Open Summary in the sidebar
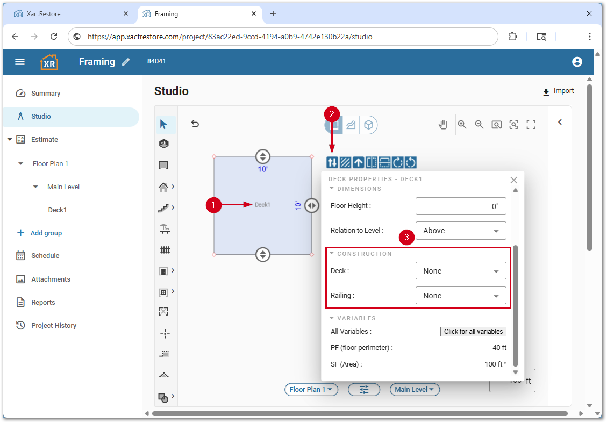This screenshot has height=423, width=607. (x=46, y=94)
